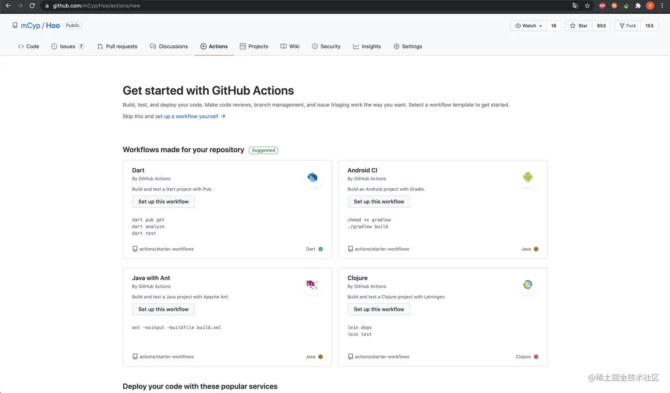Click the red Clojure language color dot
Screen dimensions: 670x393
536,357
